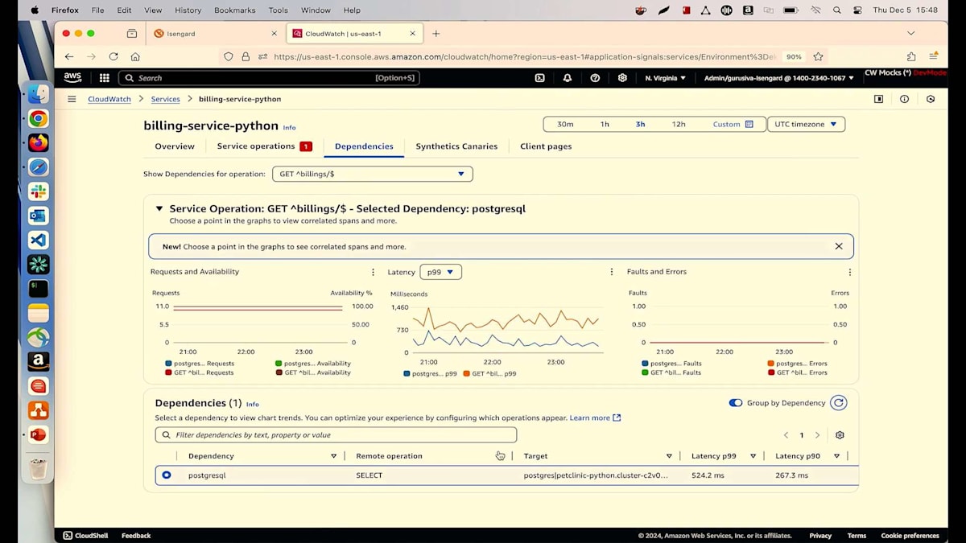The height and width of the screenshot is (543, 966).
Task: Open Outlook from the dock
Action: [38, 216]
